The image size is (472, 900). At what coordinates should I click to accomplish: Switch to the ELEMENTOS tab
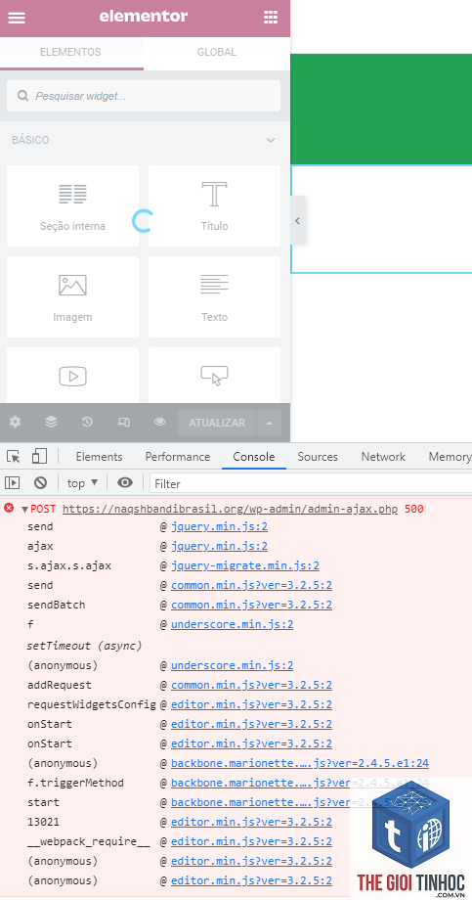coord(71,52)
